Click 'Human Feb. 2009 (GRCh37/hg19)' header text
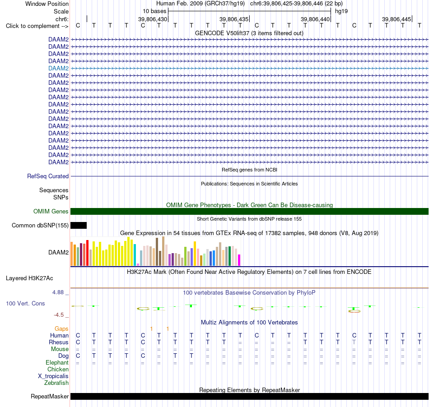The width and height of the screenshot is (429, 407). point(200,4)
